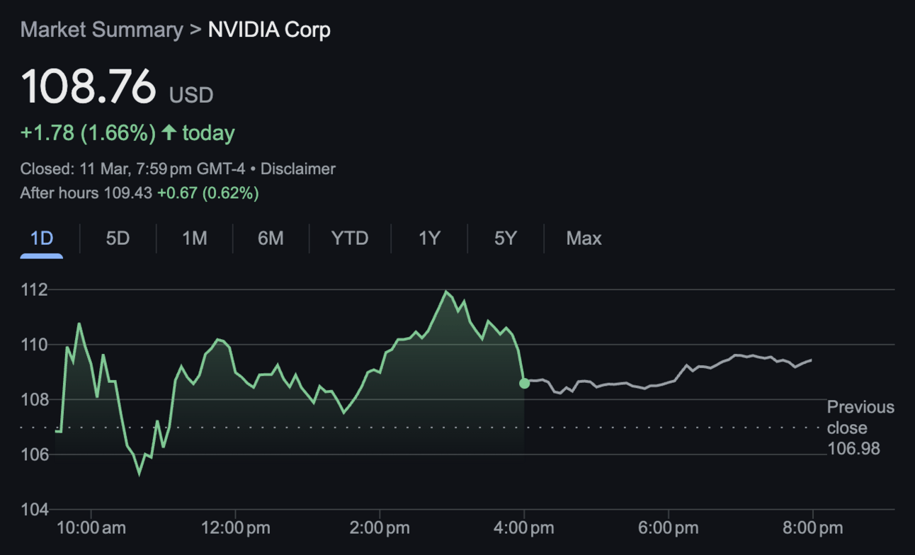Image resolution: width=915 pixels, height=555 pixels.
Task: Click the USD currency label
Action: coord(191,95)
